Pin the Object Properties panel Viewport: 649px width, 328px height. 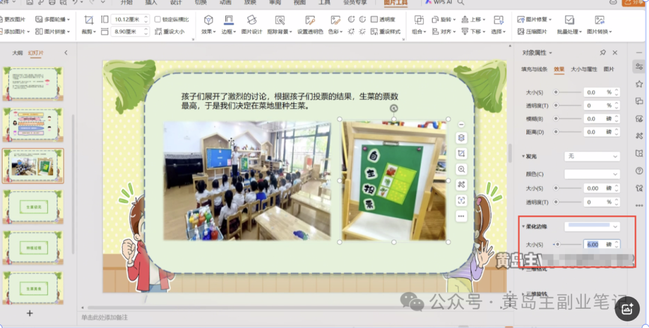603,53
